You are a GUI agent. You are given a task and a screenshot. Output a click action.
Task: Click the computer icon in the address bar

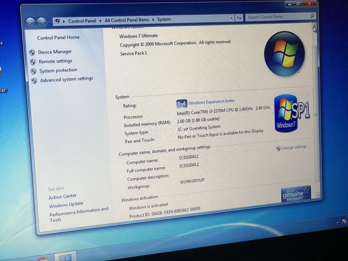pos(57,21)
